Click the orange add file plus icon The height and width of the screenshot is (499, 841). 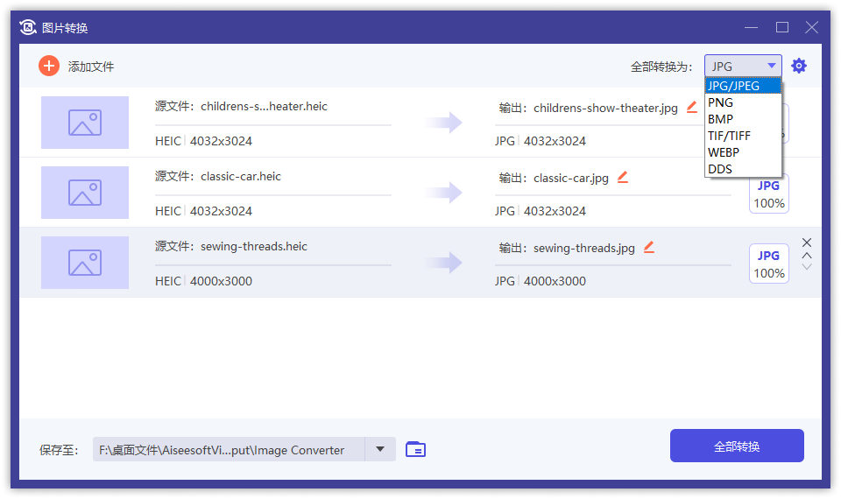pyautogui.click(x=49, y=66)
